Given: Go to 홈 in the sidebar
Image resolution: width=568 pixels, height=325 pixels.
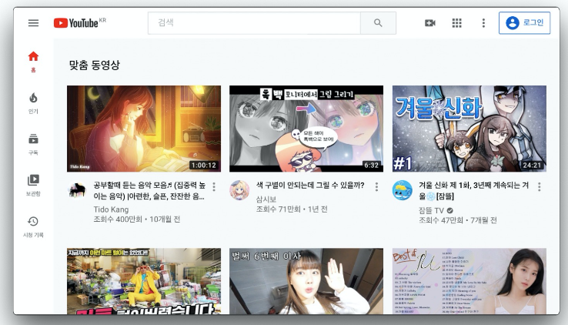Looking at the screenshot, I should [x=33, y=62].
